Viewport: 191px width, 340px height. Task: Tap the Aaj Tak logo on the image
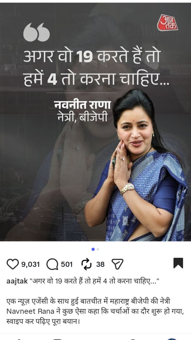point(167,22)
